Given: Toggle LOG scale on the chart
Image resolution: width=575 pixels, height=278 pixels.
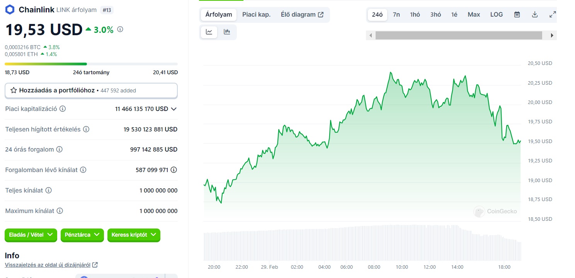Looking at the screenshot, I should [497, 15].
